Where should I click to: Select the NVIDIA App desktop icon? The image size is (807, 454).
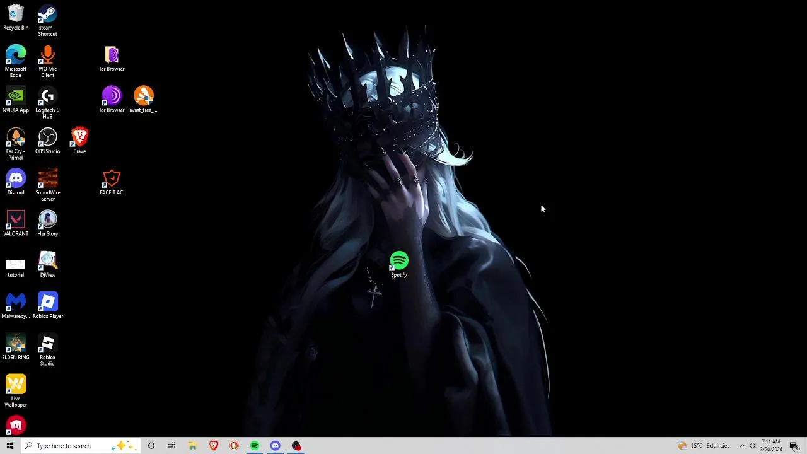(16, 100)
